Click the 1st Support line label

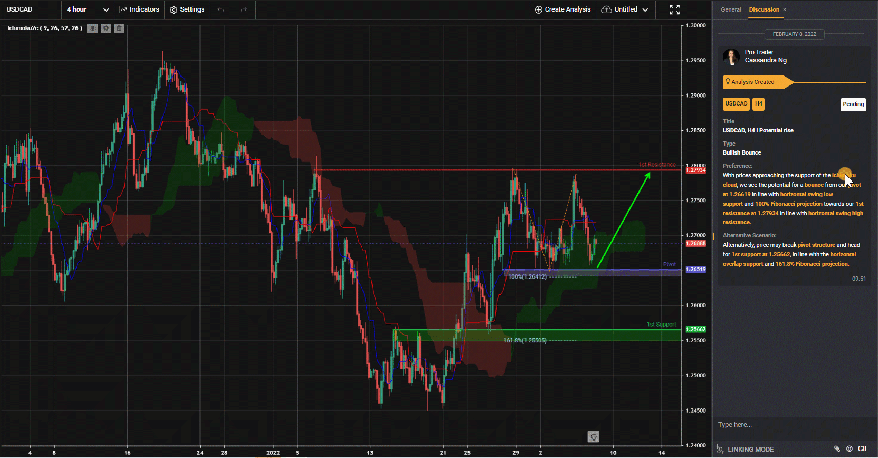click(x=661, y=325)
